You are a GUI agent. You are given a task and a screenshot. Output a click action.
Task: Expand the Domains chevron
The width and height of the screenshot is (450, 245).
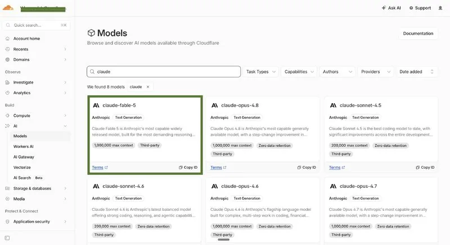click(65, 60)
